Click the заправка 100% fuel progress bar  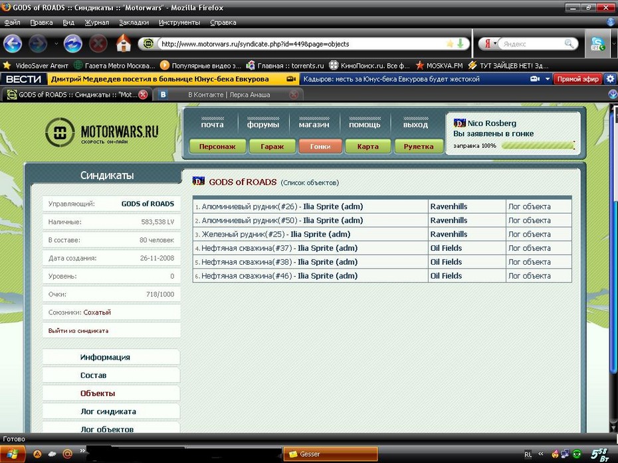coord(538,145)
